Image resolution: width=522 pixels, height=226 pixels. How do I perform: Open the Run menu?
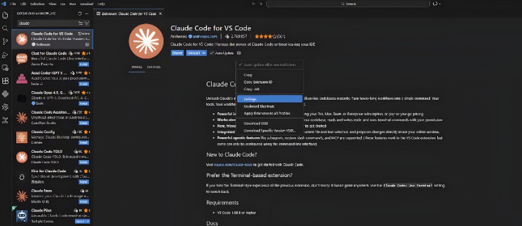(x=72, y=4)
